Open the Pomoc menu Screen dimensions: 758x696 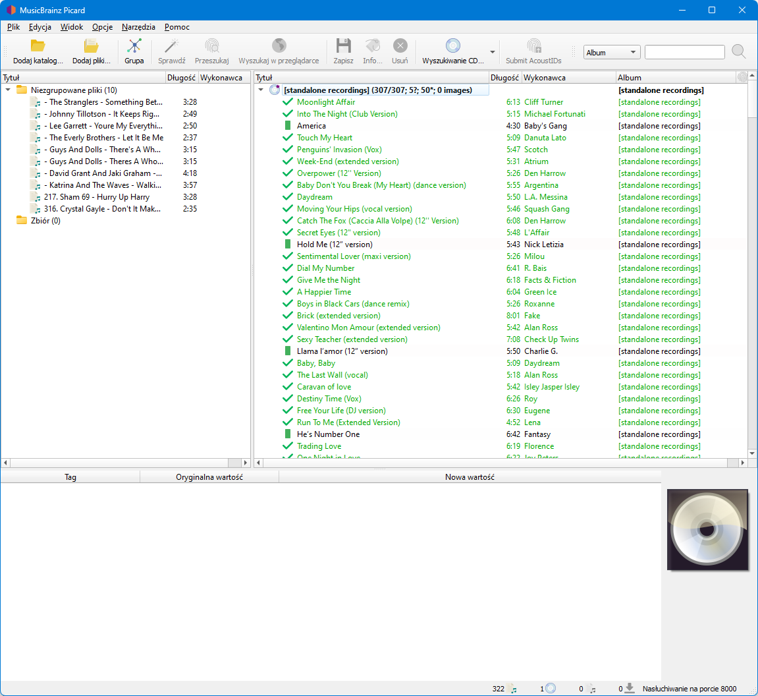(x=177, y=27)
